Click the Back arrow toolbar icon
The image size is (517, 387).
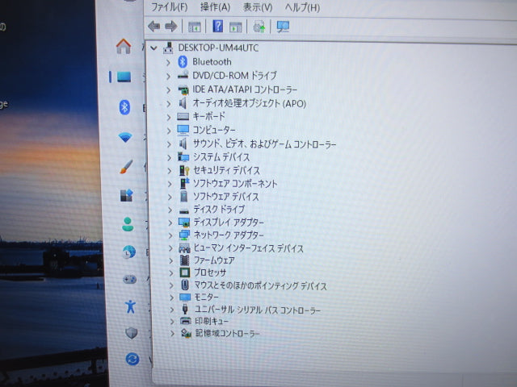tap(154, 27)
